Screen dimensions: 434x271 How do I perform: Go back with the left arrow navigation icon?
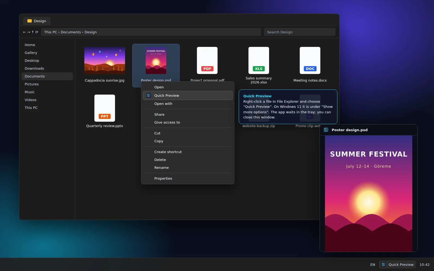pos(24,32)
